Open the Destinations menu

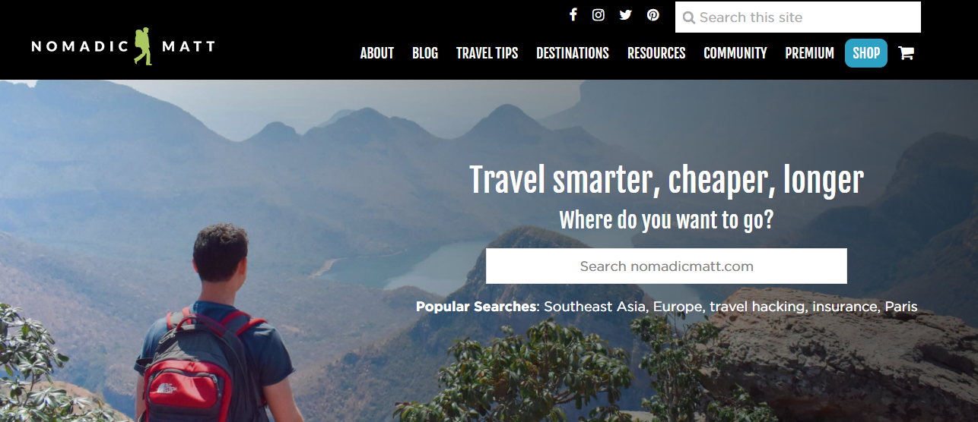[x=573, y=53]
